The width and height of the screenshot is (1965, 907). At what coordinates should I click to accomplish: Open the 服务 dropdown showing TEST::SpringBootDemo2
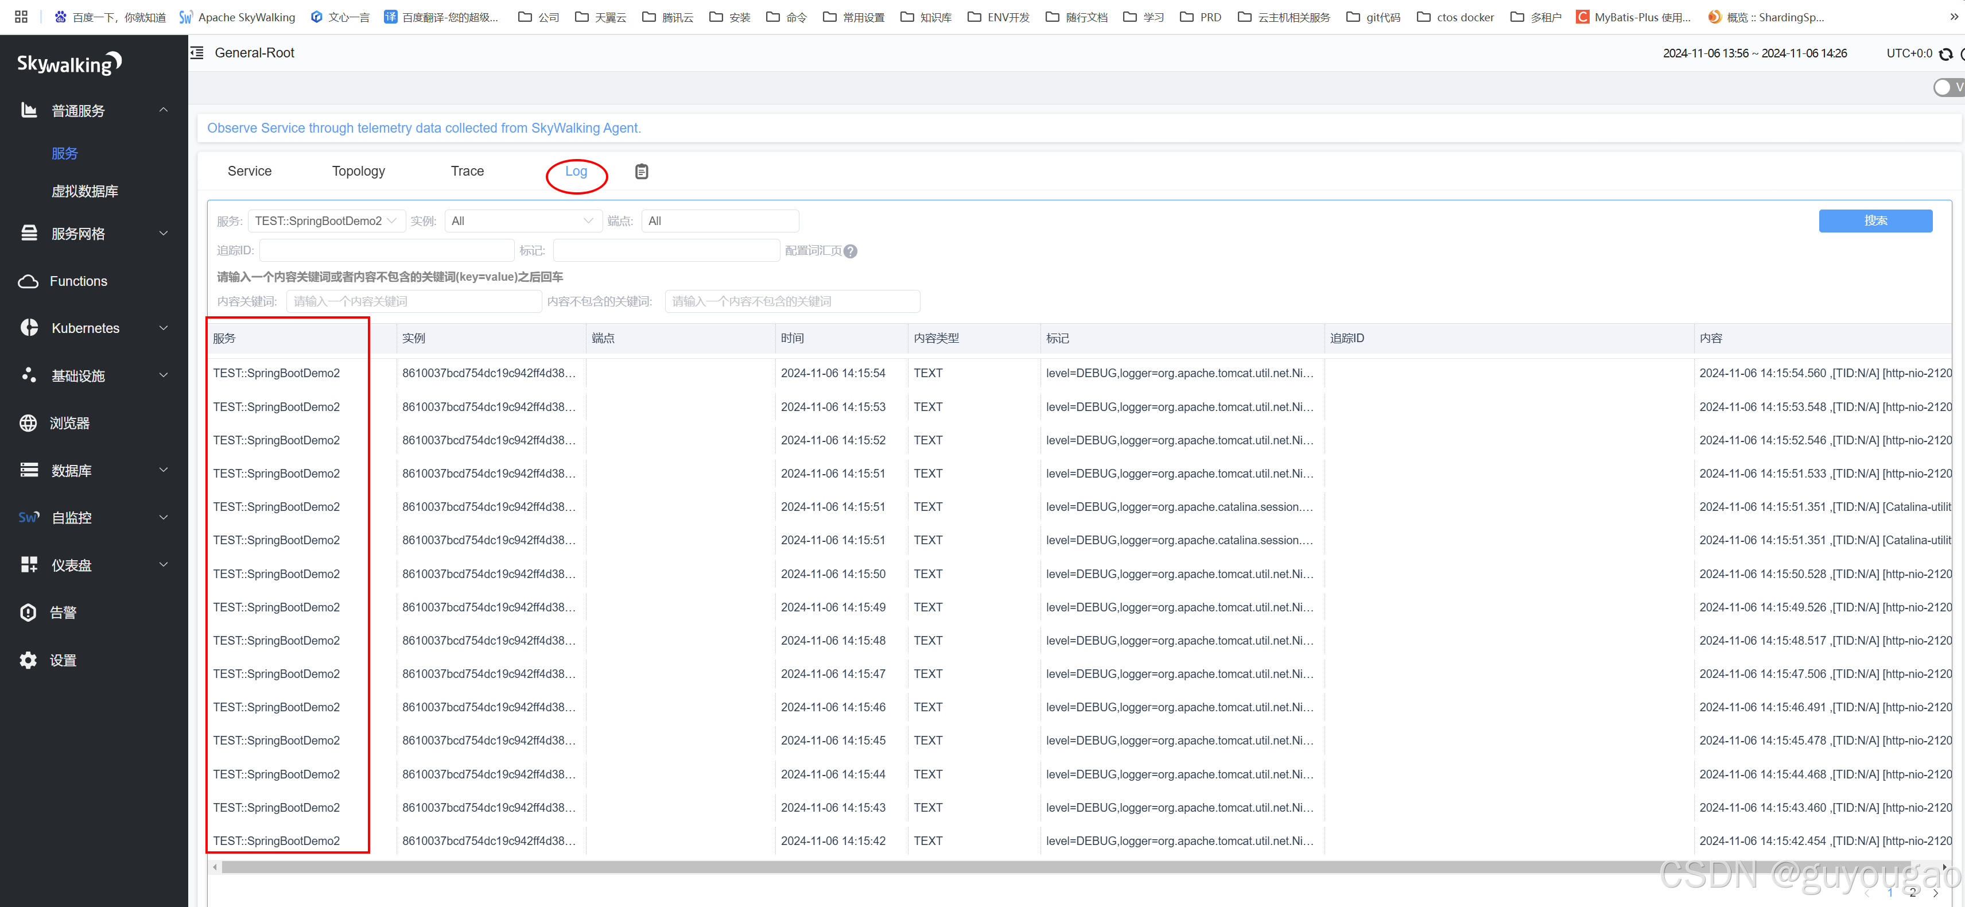[x=327, y=220]
